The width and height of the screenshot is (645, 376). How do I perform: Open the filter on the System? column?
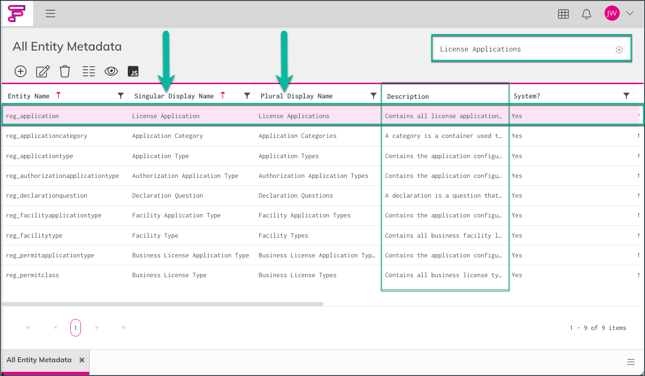tap(626, 95)
